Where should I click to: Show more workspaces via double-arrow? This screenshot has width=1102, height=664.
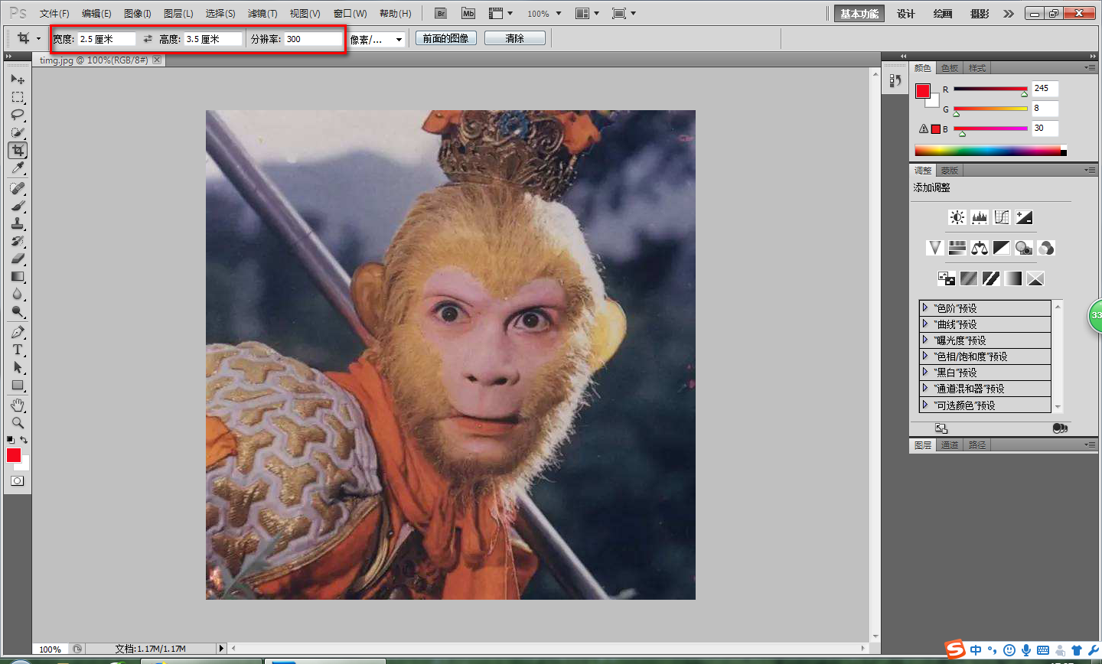1009,14
